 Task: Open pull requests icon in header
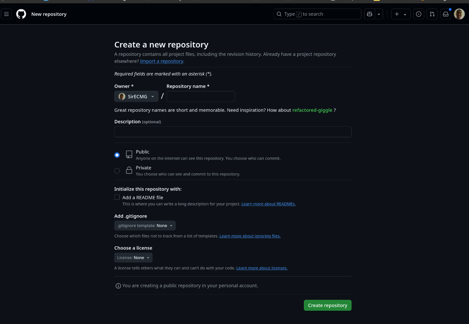coord(432,14)
